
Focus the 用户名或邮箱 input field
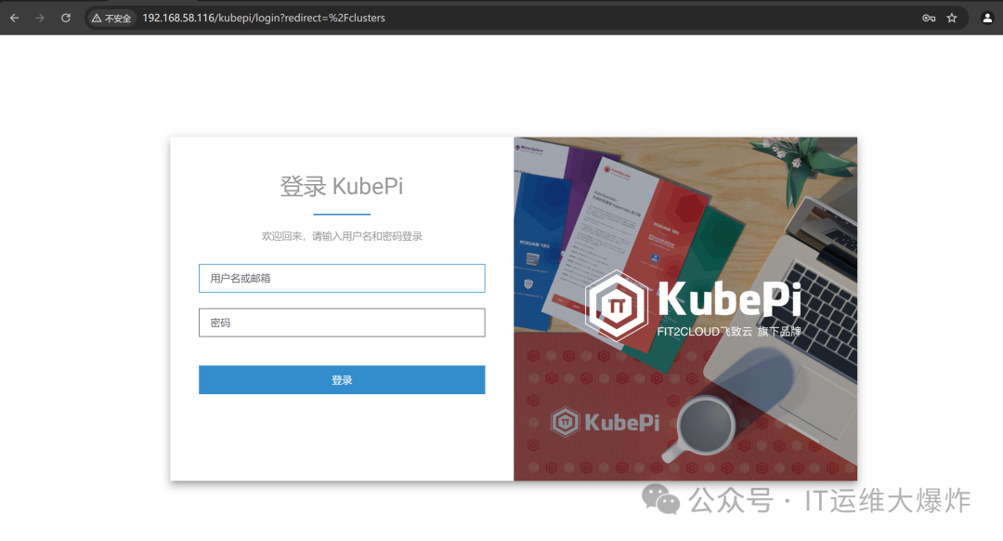[x=342, y=278]
